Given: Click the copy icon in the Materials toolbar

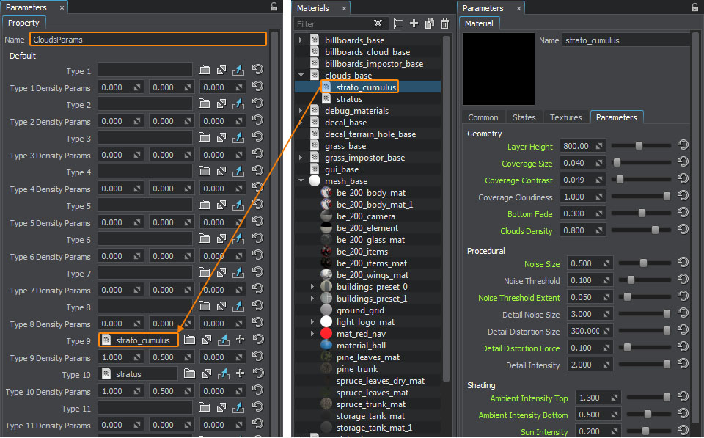Looking at the screenshot, I should point(429,23).
